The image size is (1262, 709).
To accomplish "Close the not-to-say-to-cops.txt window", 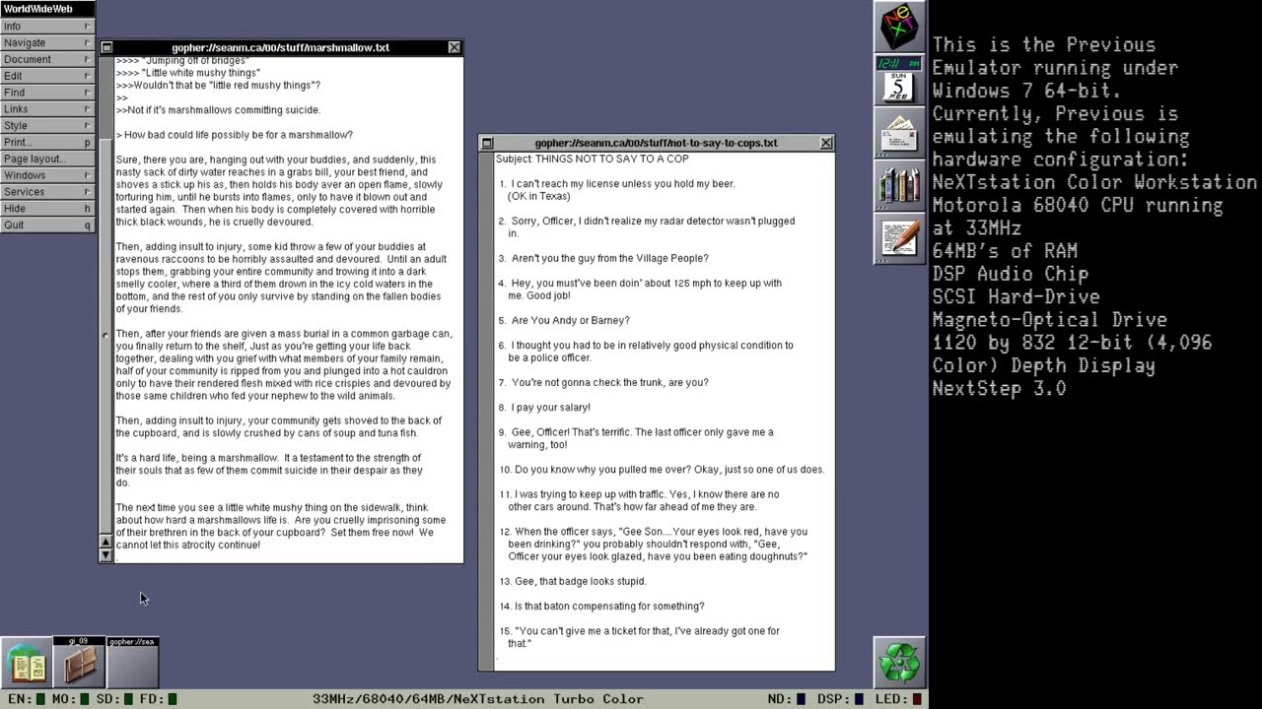I will pos(826,143).
